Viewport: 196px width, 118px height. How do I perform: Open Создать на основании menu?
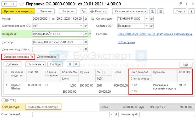130,11
